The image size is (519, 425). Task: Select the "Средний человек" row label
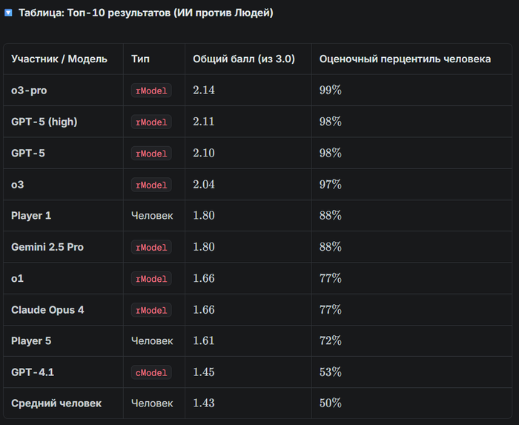(x=56, y=403)
